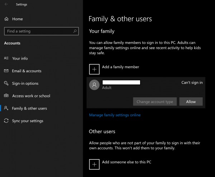
Task: Click the Allow button
Action: pos(191,102)
